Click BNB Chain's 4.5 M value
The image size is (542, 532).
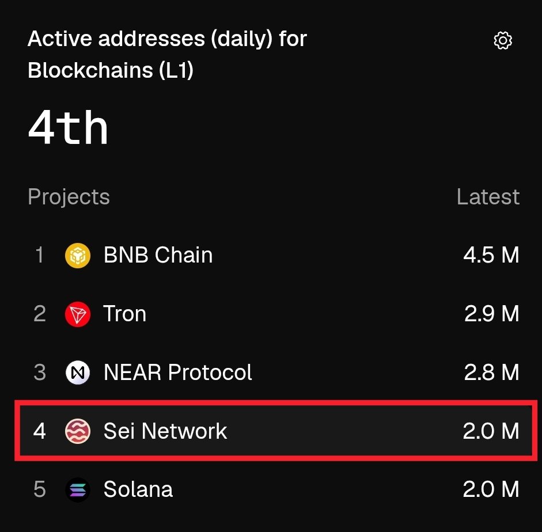[x=491, y=255]
